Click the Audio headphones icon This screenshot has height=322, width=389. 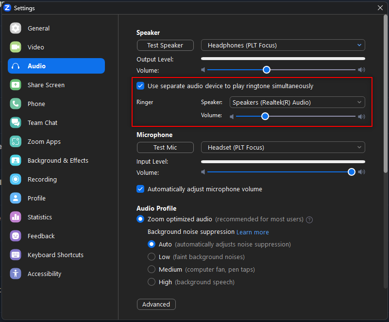(16, 66)
